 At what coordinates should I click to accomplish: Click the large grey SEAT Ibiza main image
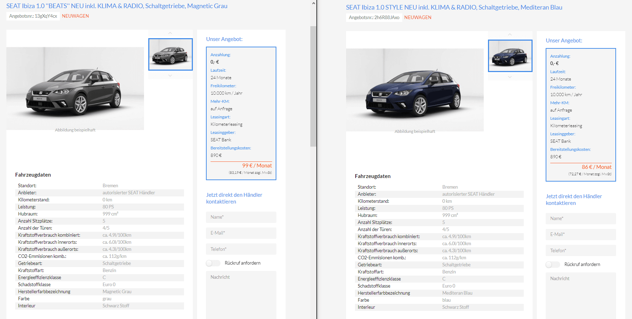coord(75,88)
